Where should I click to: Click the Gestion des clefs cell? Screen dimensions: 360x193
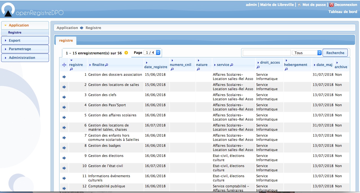102,95
